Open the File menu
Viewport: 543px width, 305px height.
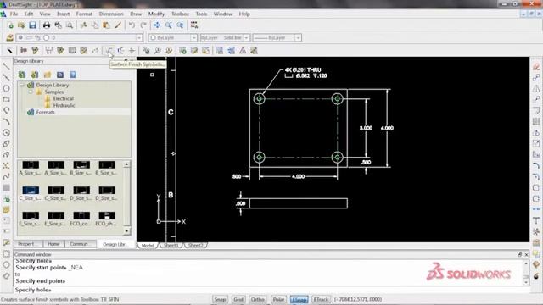tap(14, 14)
